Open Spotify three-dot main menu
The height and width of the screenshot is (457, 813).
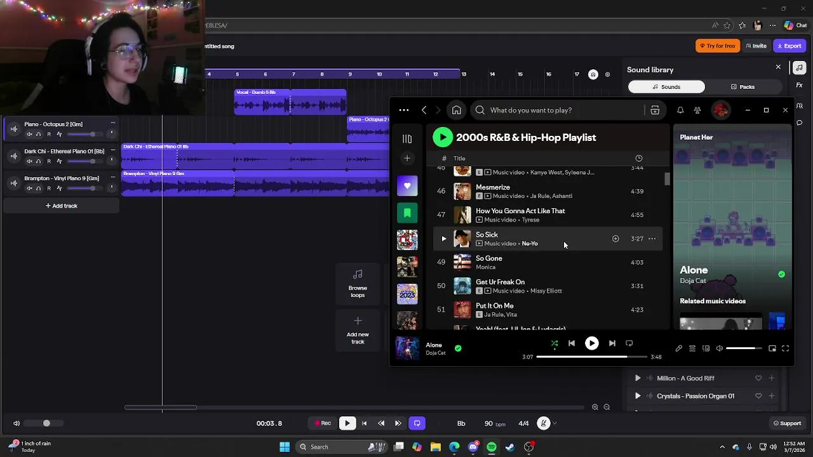pos(404,110)
